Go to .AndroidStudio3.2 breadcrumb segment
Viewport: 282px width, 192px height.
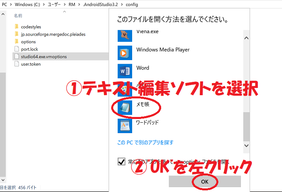pyautogui.click(x=100, y=4)
